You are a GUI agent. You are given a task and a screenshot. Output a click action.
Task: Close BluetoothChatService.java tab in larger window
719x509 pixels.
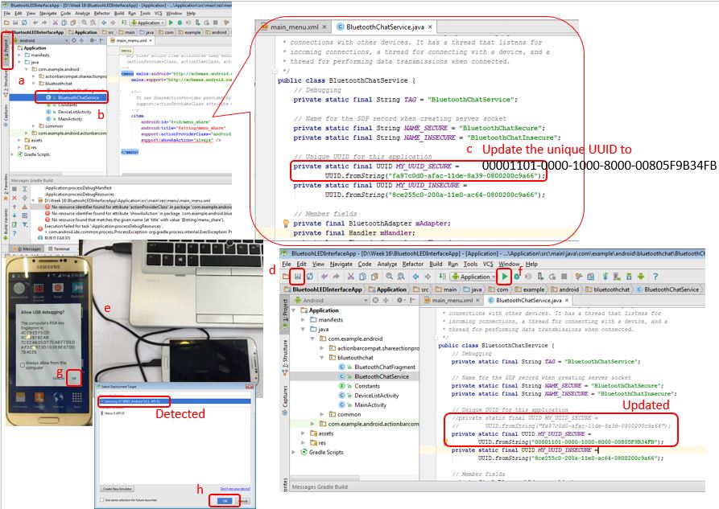(567, 301)
